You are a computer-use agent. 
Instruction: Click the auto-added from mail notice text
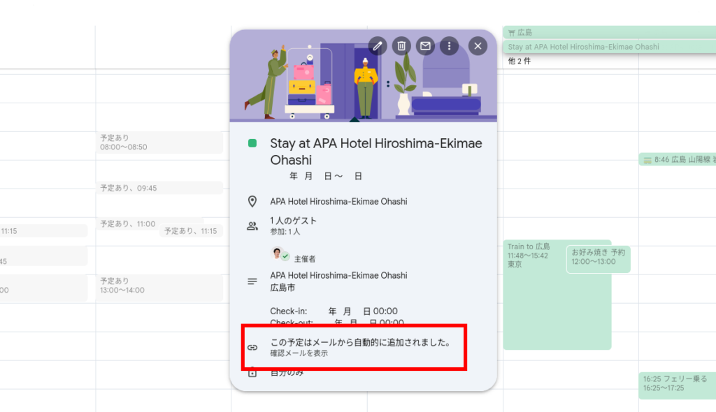361,343
